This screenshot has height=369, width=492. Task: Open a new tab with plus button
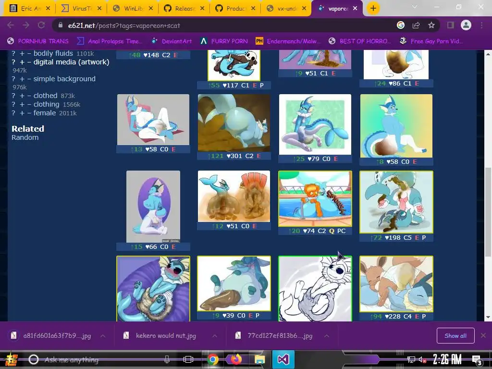tap(373, 8)
